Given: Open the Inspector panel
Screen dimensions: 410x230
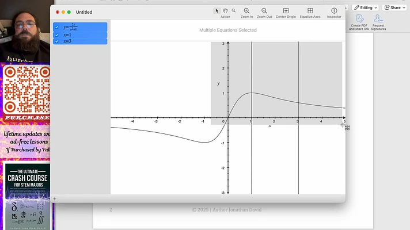Looking at the screenshot, I should (x=334, y=11).
